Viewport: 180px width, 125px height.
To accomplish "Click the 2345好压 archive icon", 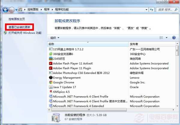I will (51, 58).
